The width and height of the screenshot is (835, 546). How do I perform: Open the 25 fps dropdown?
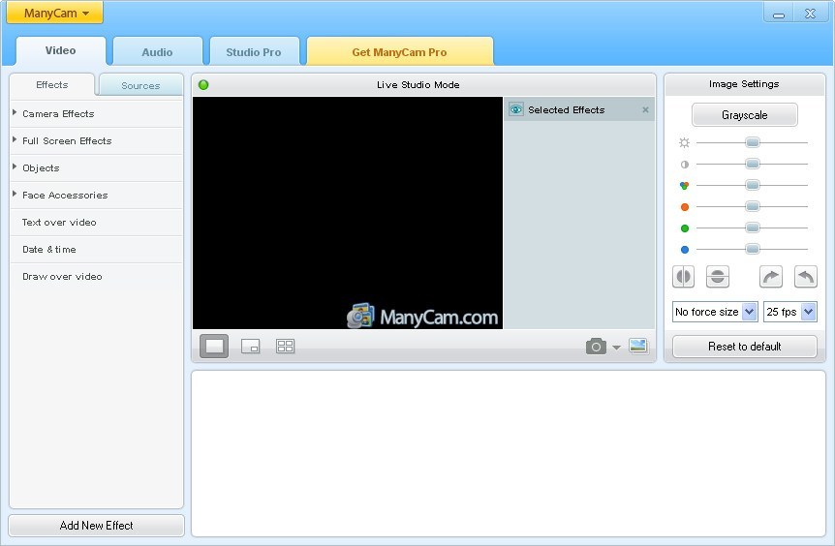tap(790, 312)
